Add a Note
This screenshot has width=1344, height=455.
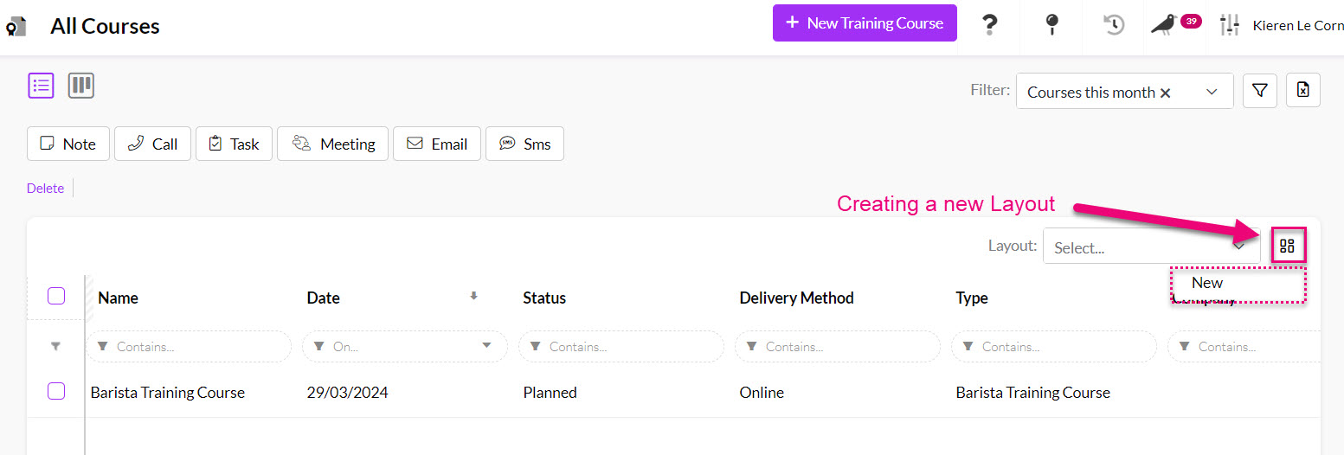68,144
